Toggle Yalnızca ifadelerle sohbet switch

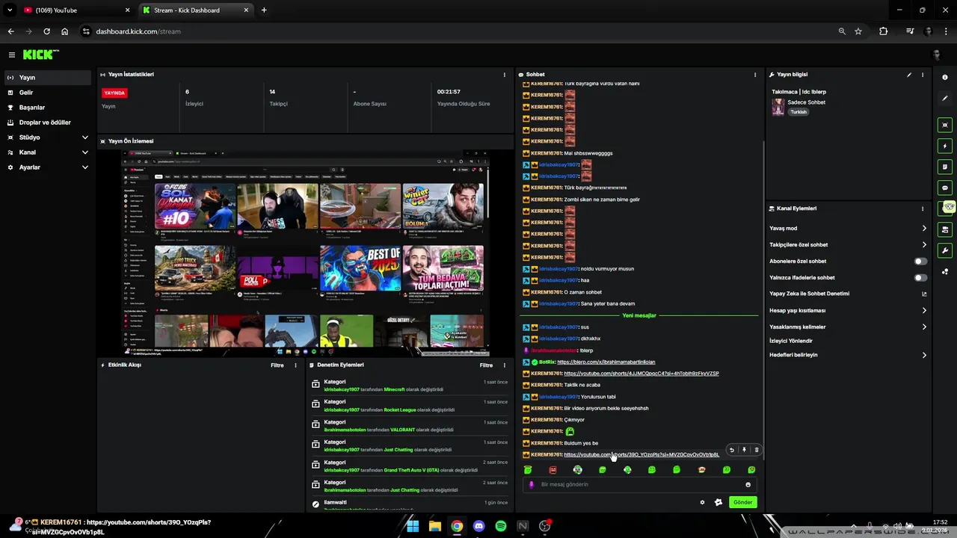[x=920, y=278]
